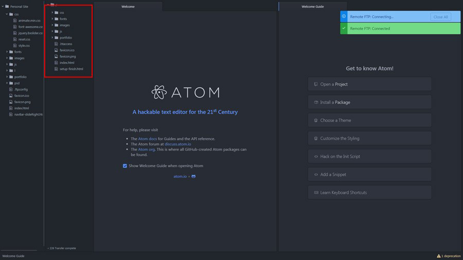This screenshot has width=463, height=260.
Task: Click the file icon beside reset.css
Action: tap(15, 39)
